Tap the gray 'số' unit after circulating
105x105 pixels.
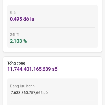point(46,93)
